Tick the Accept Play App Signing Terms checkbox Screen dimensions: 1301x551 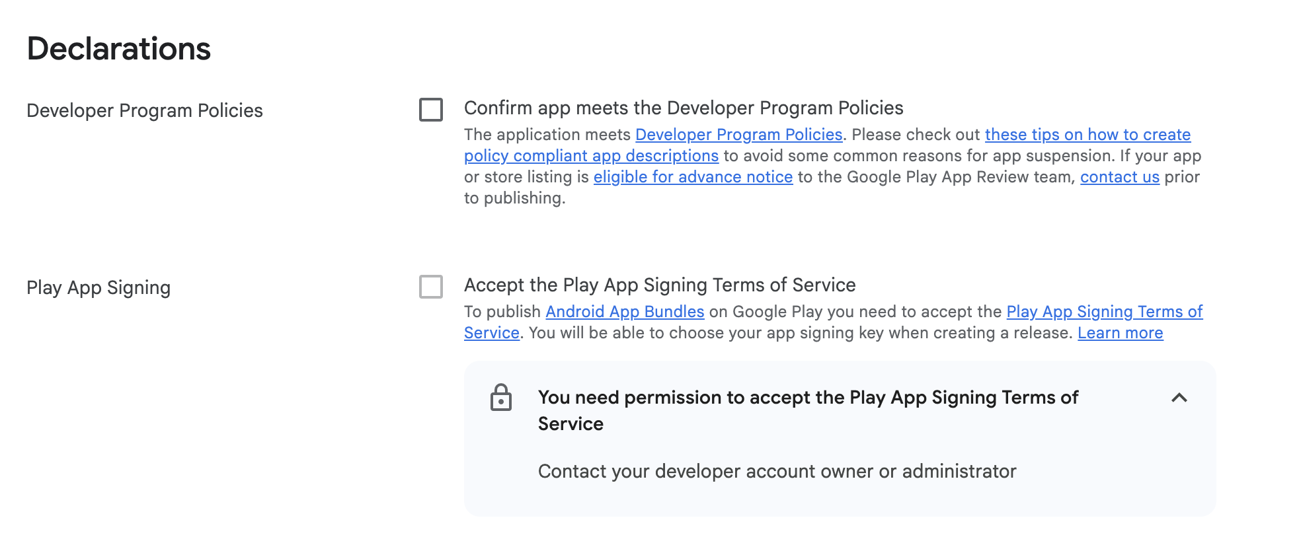tap(431, 287)
